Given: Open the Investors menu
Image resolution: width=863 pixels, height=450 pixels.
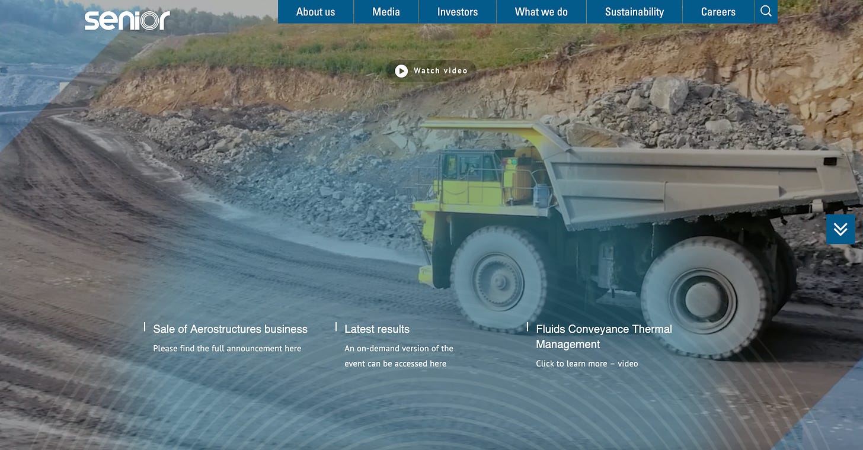Looking at the screenshot, I should (x=458, y=12).
